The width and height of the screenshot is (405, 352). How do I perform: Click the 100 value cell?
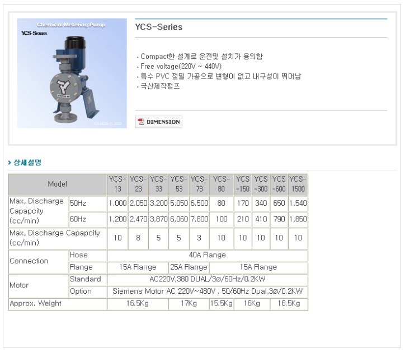222,220
